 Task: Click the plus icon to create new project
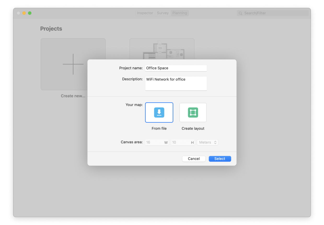point(73,64)
